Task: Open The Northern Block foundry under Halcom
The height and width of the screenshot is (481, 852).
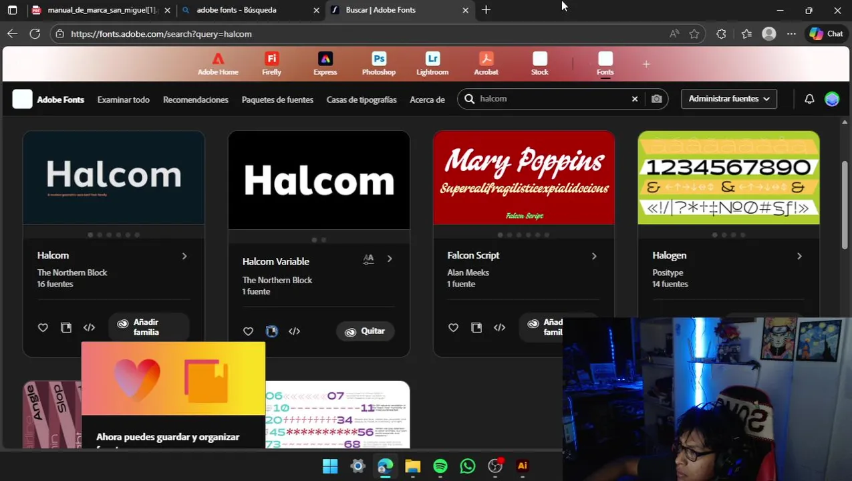Action: [x=72, y=273]
